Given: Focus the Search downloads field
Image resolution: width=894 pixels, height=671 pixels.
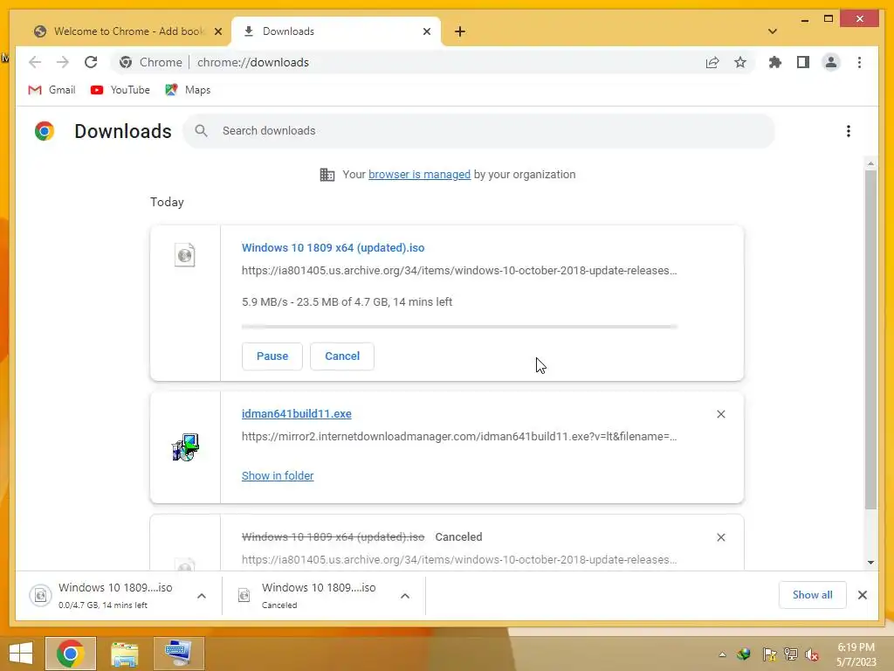Looking at the screenshot, I should (479, 131).
